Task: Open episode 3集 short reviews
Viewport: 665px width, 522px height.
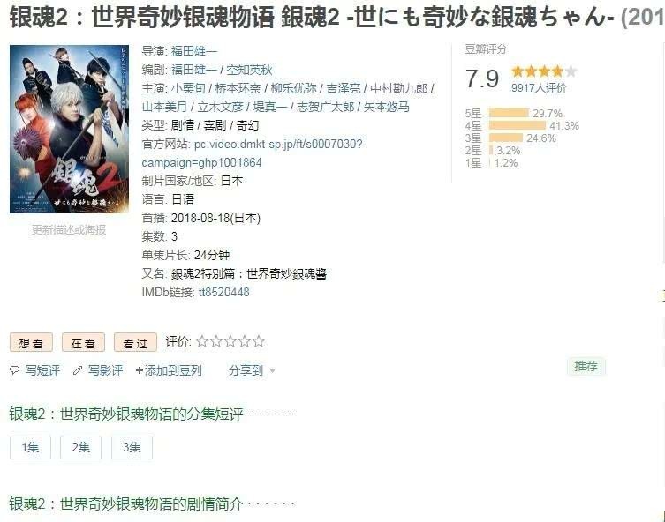Action: coord(132,447)
